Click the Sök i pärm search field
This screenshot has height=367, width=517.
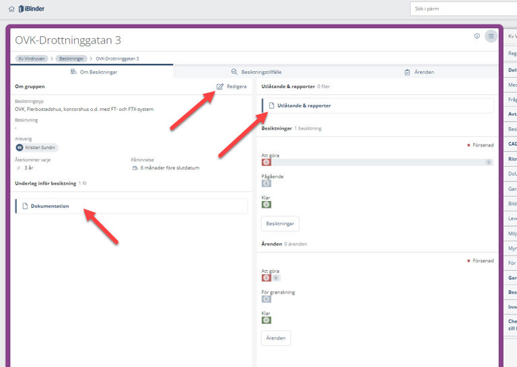click(x=464, y=9)
